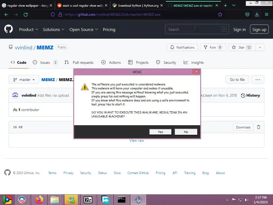Screen dimensions: 273x205
Task: Click Yes in the MEMZ dialog
Action: coord(160,132)
